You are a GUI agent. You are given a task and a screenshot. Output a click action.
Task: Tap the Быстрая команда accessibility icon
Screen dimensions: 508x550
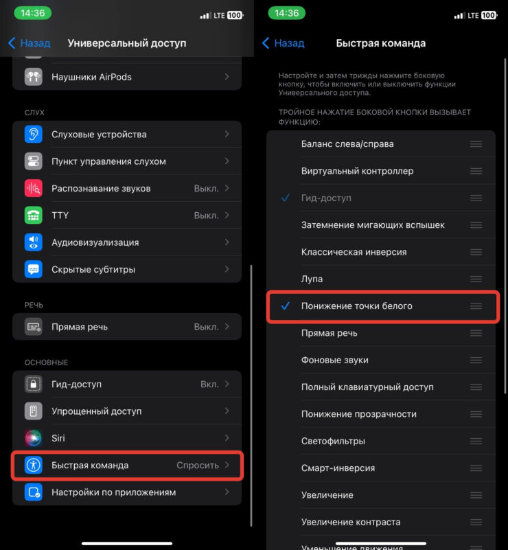[34, 465]
